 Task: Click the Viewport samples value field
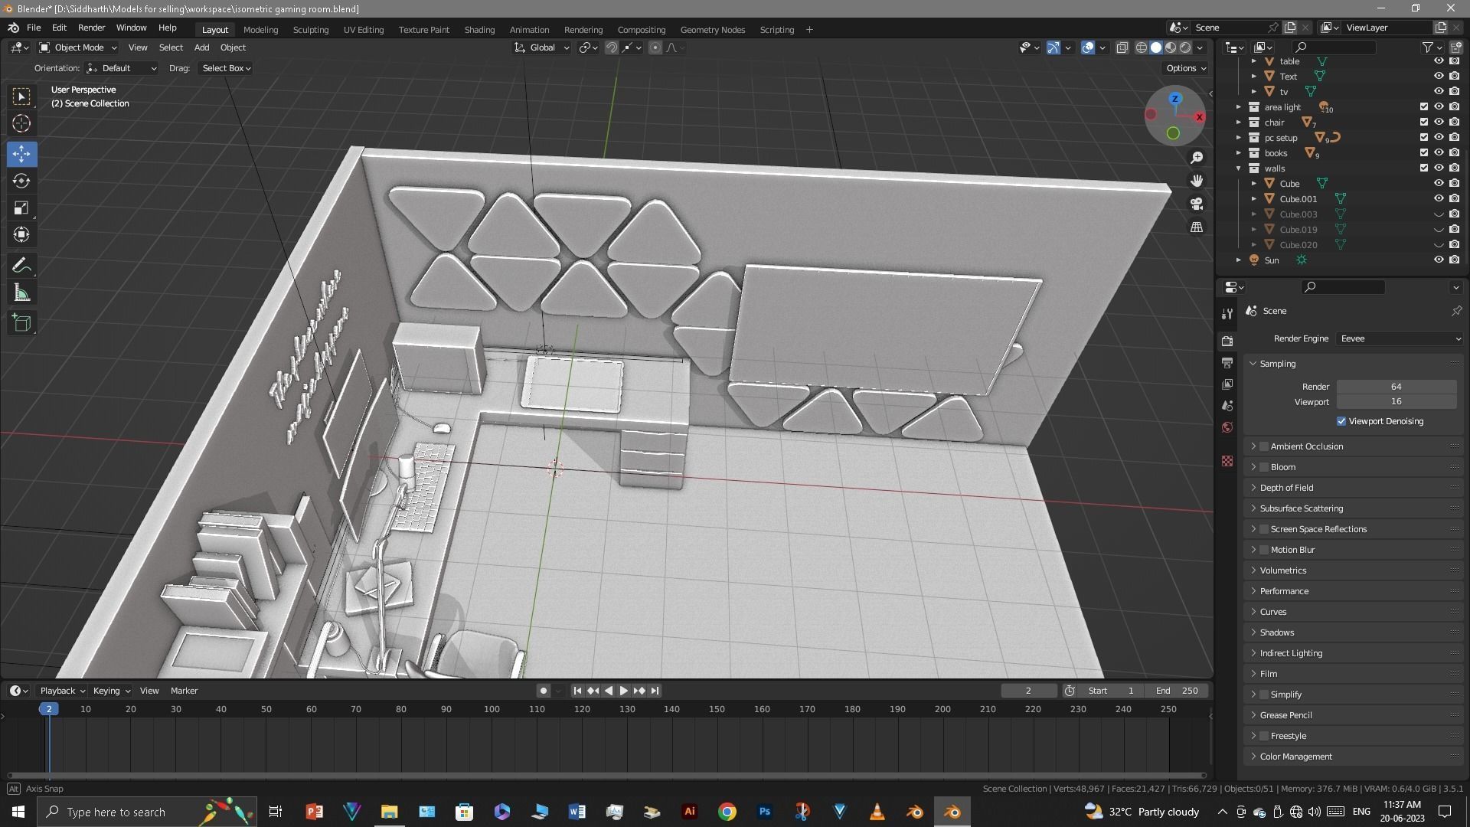(x=1396, y=401)
